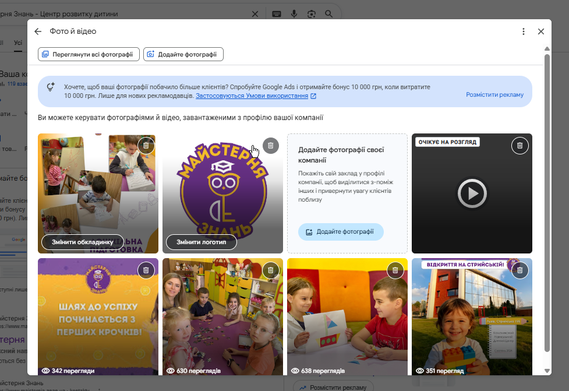
Task: Delete the Майстерня Знань logo image via trash icon
Action: tap(271, 146)
